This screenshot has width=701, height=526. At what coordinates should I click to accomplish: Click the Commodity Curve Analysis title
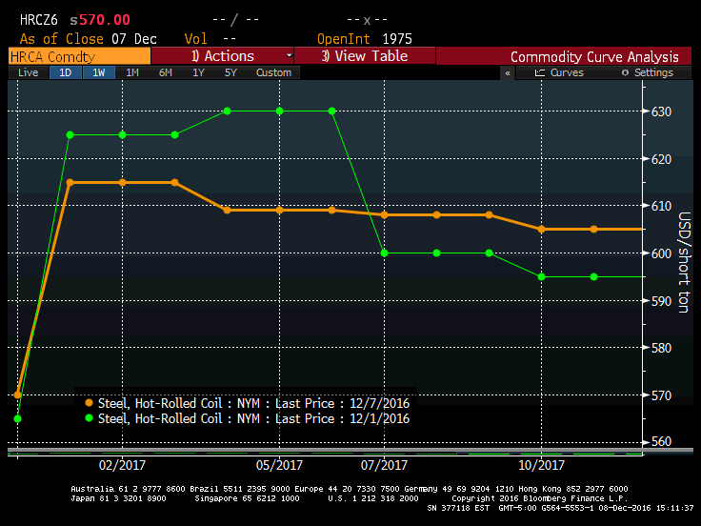594,56
